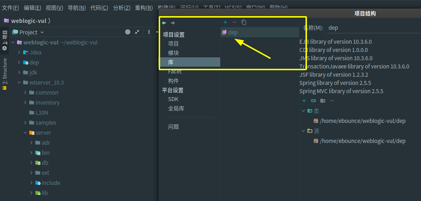Click the add library plus icon
421x201 pixels.
pyautogui.click(x=225, y=22)
